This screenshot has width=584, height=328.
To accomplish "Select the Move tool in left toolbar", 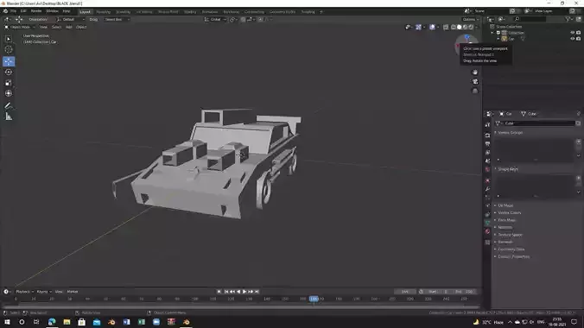I will point(9,61).
